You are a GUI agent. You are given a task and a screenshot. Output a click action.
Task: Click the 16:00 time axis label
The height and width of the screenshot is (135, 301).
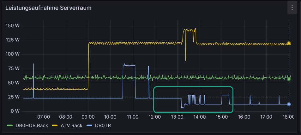[x=244, y=117]
